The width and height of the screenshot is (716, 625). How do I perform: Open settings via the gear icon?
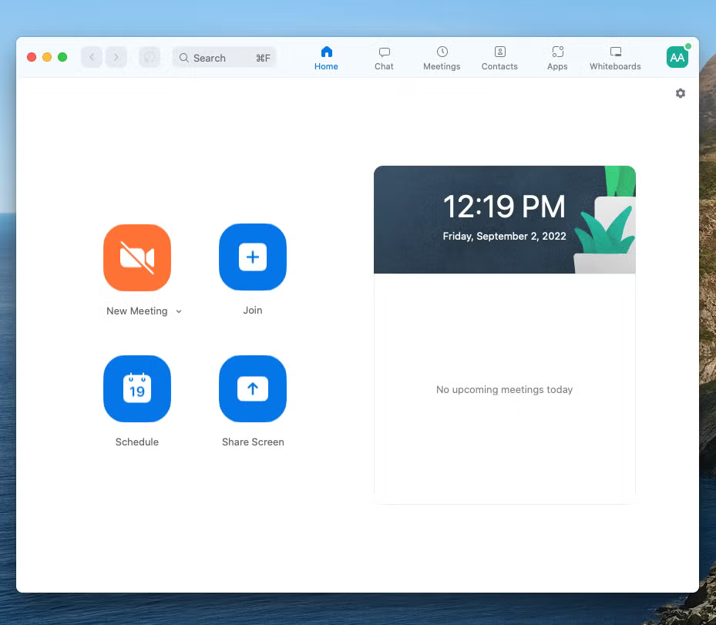(x=680, y=93)
